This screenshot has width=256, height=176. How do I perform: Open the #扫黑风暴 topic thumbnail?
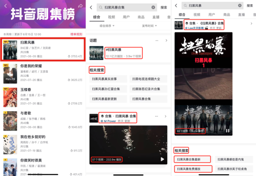(96, 53)
